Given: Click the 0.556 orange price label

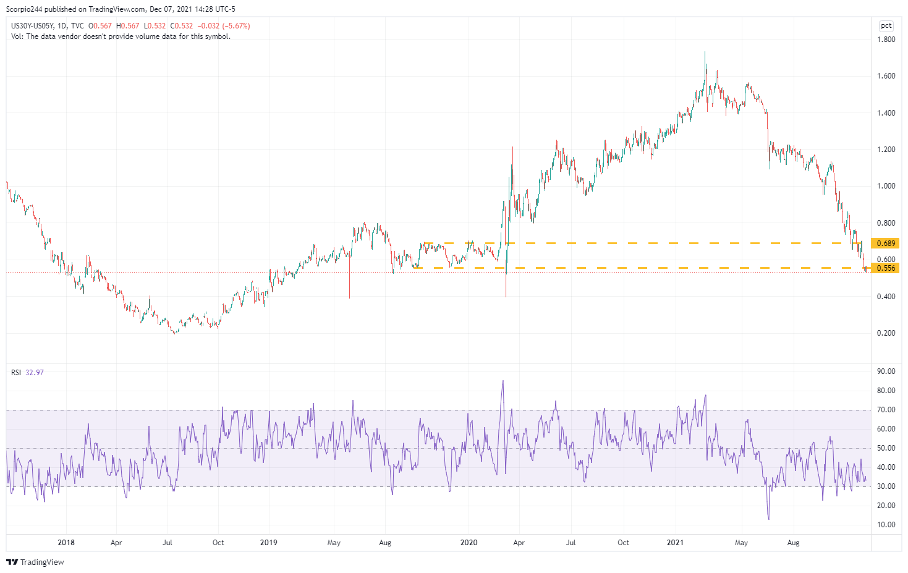Looking at the screenshot, I should coord(886,268).
